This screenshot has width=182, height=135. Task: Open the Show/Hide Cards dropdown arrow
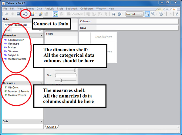coord(123,14)
